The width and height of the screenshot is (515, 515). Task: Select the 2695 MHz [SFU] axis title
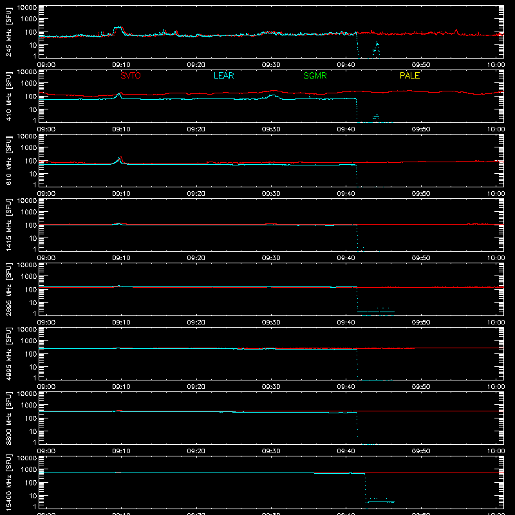9,289
